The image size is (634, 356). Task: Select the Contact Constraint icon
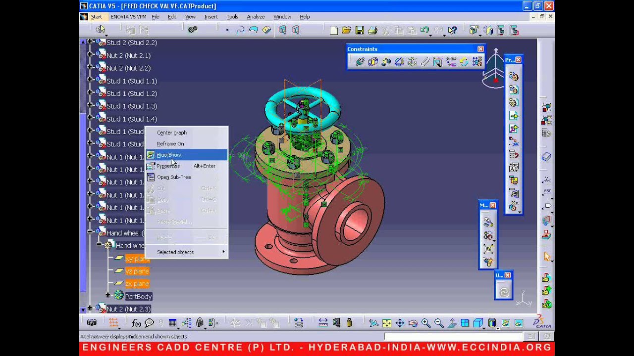coord(373,62)
